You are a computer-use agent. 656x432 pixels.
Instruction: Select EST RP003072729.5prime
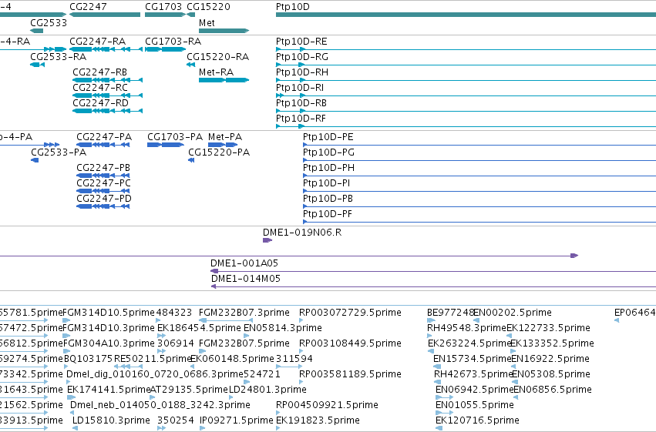click(x=301, y=320)
